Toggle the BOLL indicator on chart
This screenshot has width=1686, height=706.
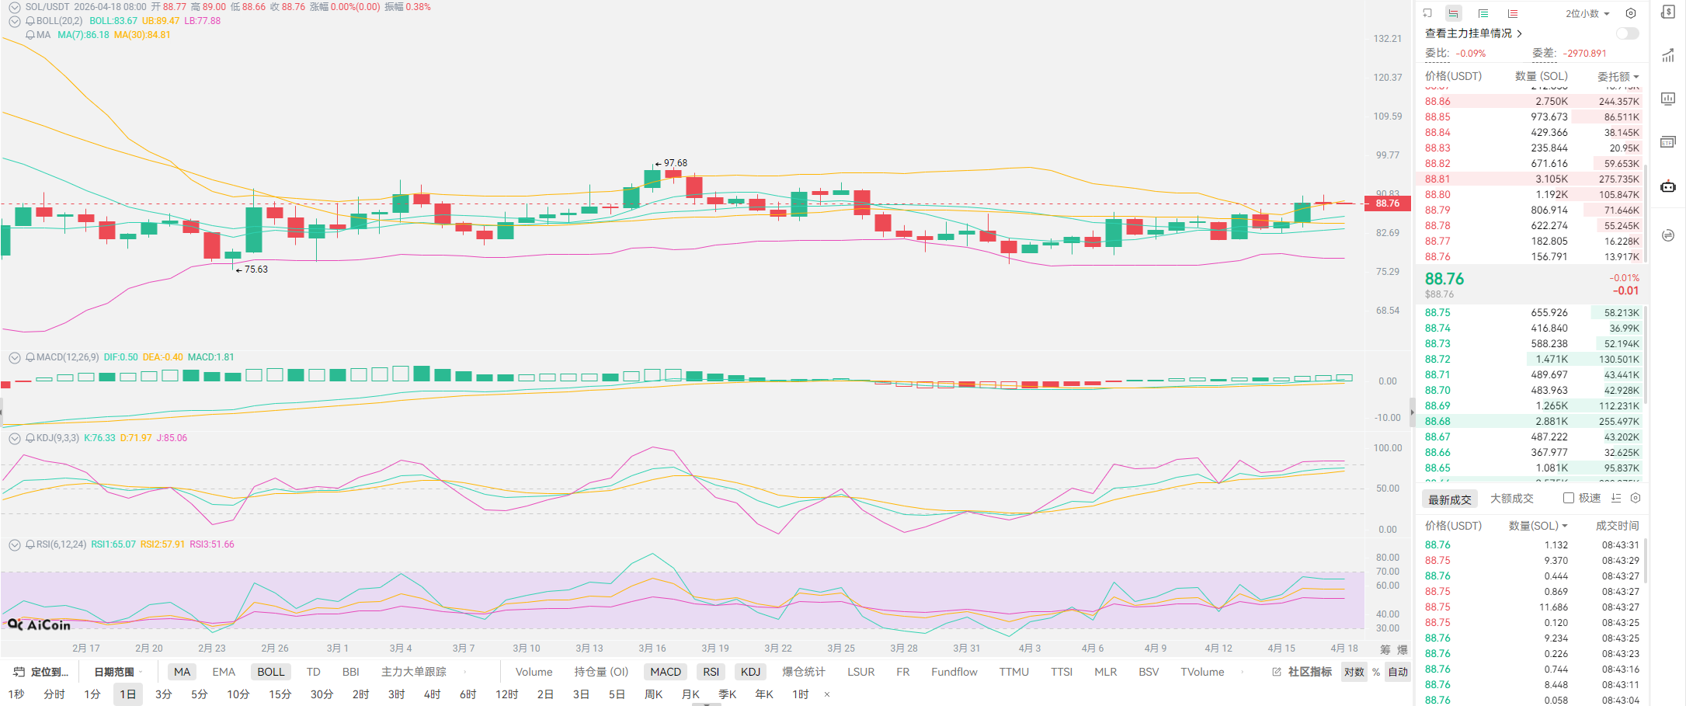pos(270,672)
